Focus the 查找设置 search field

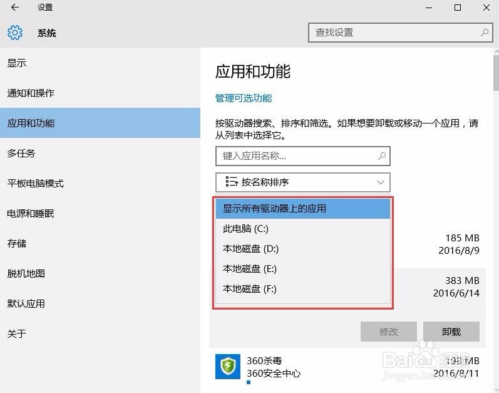tap(400, 33)
